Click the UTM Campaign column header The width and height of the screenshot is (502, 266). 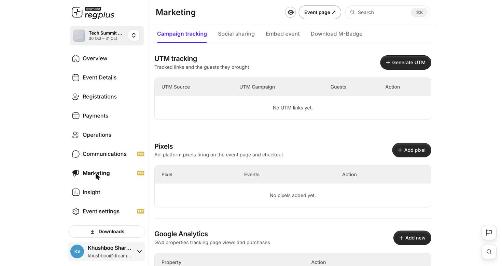(x=257, y=87)
